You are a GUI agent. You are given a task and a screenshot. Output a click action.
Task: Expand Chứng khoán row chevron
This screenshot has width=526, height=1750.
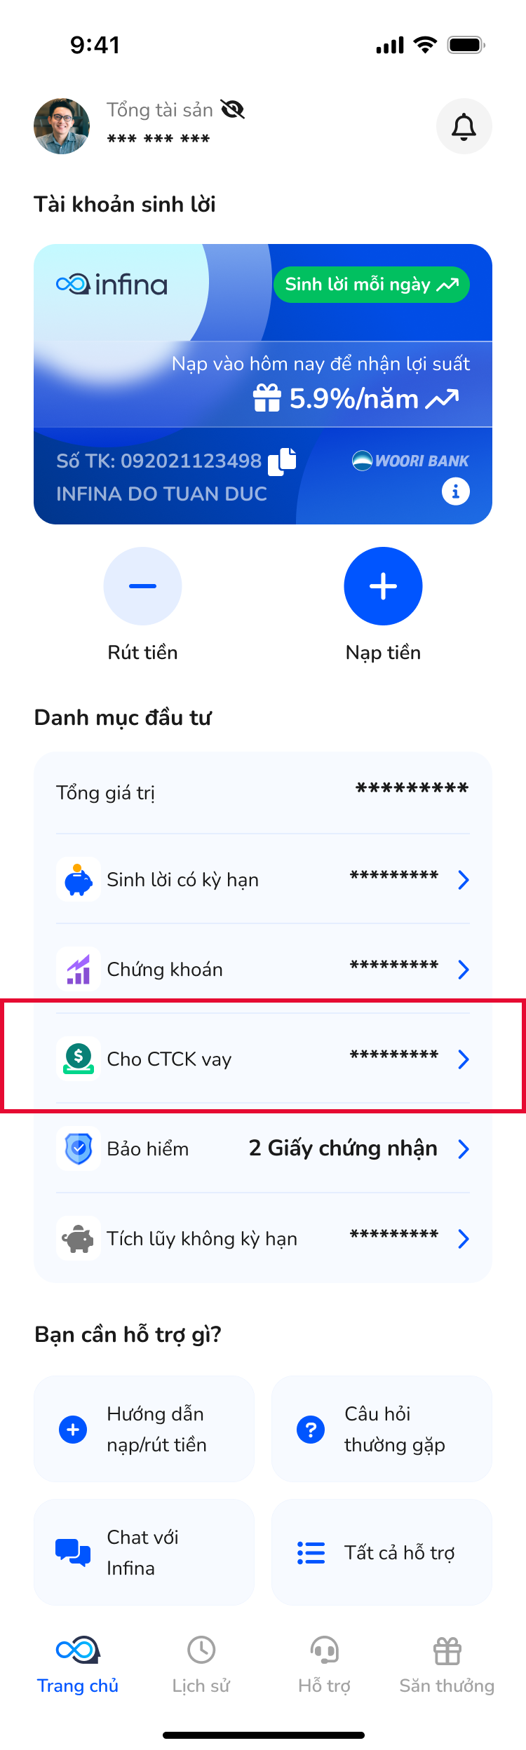pos(463,969)
